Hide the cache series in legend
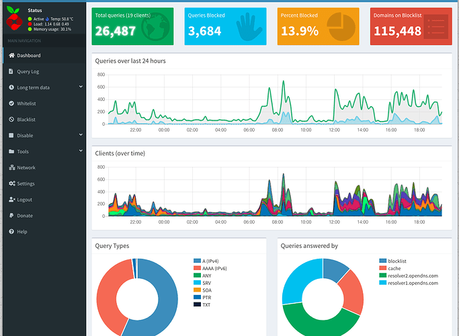 [x=394, y=267]
